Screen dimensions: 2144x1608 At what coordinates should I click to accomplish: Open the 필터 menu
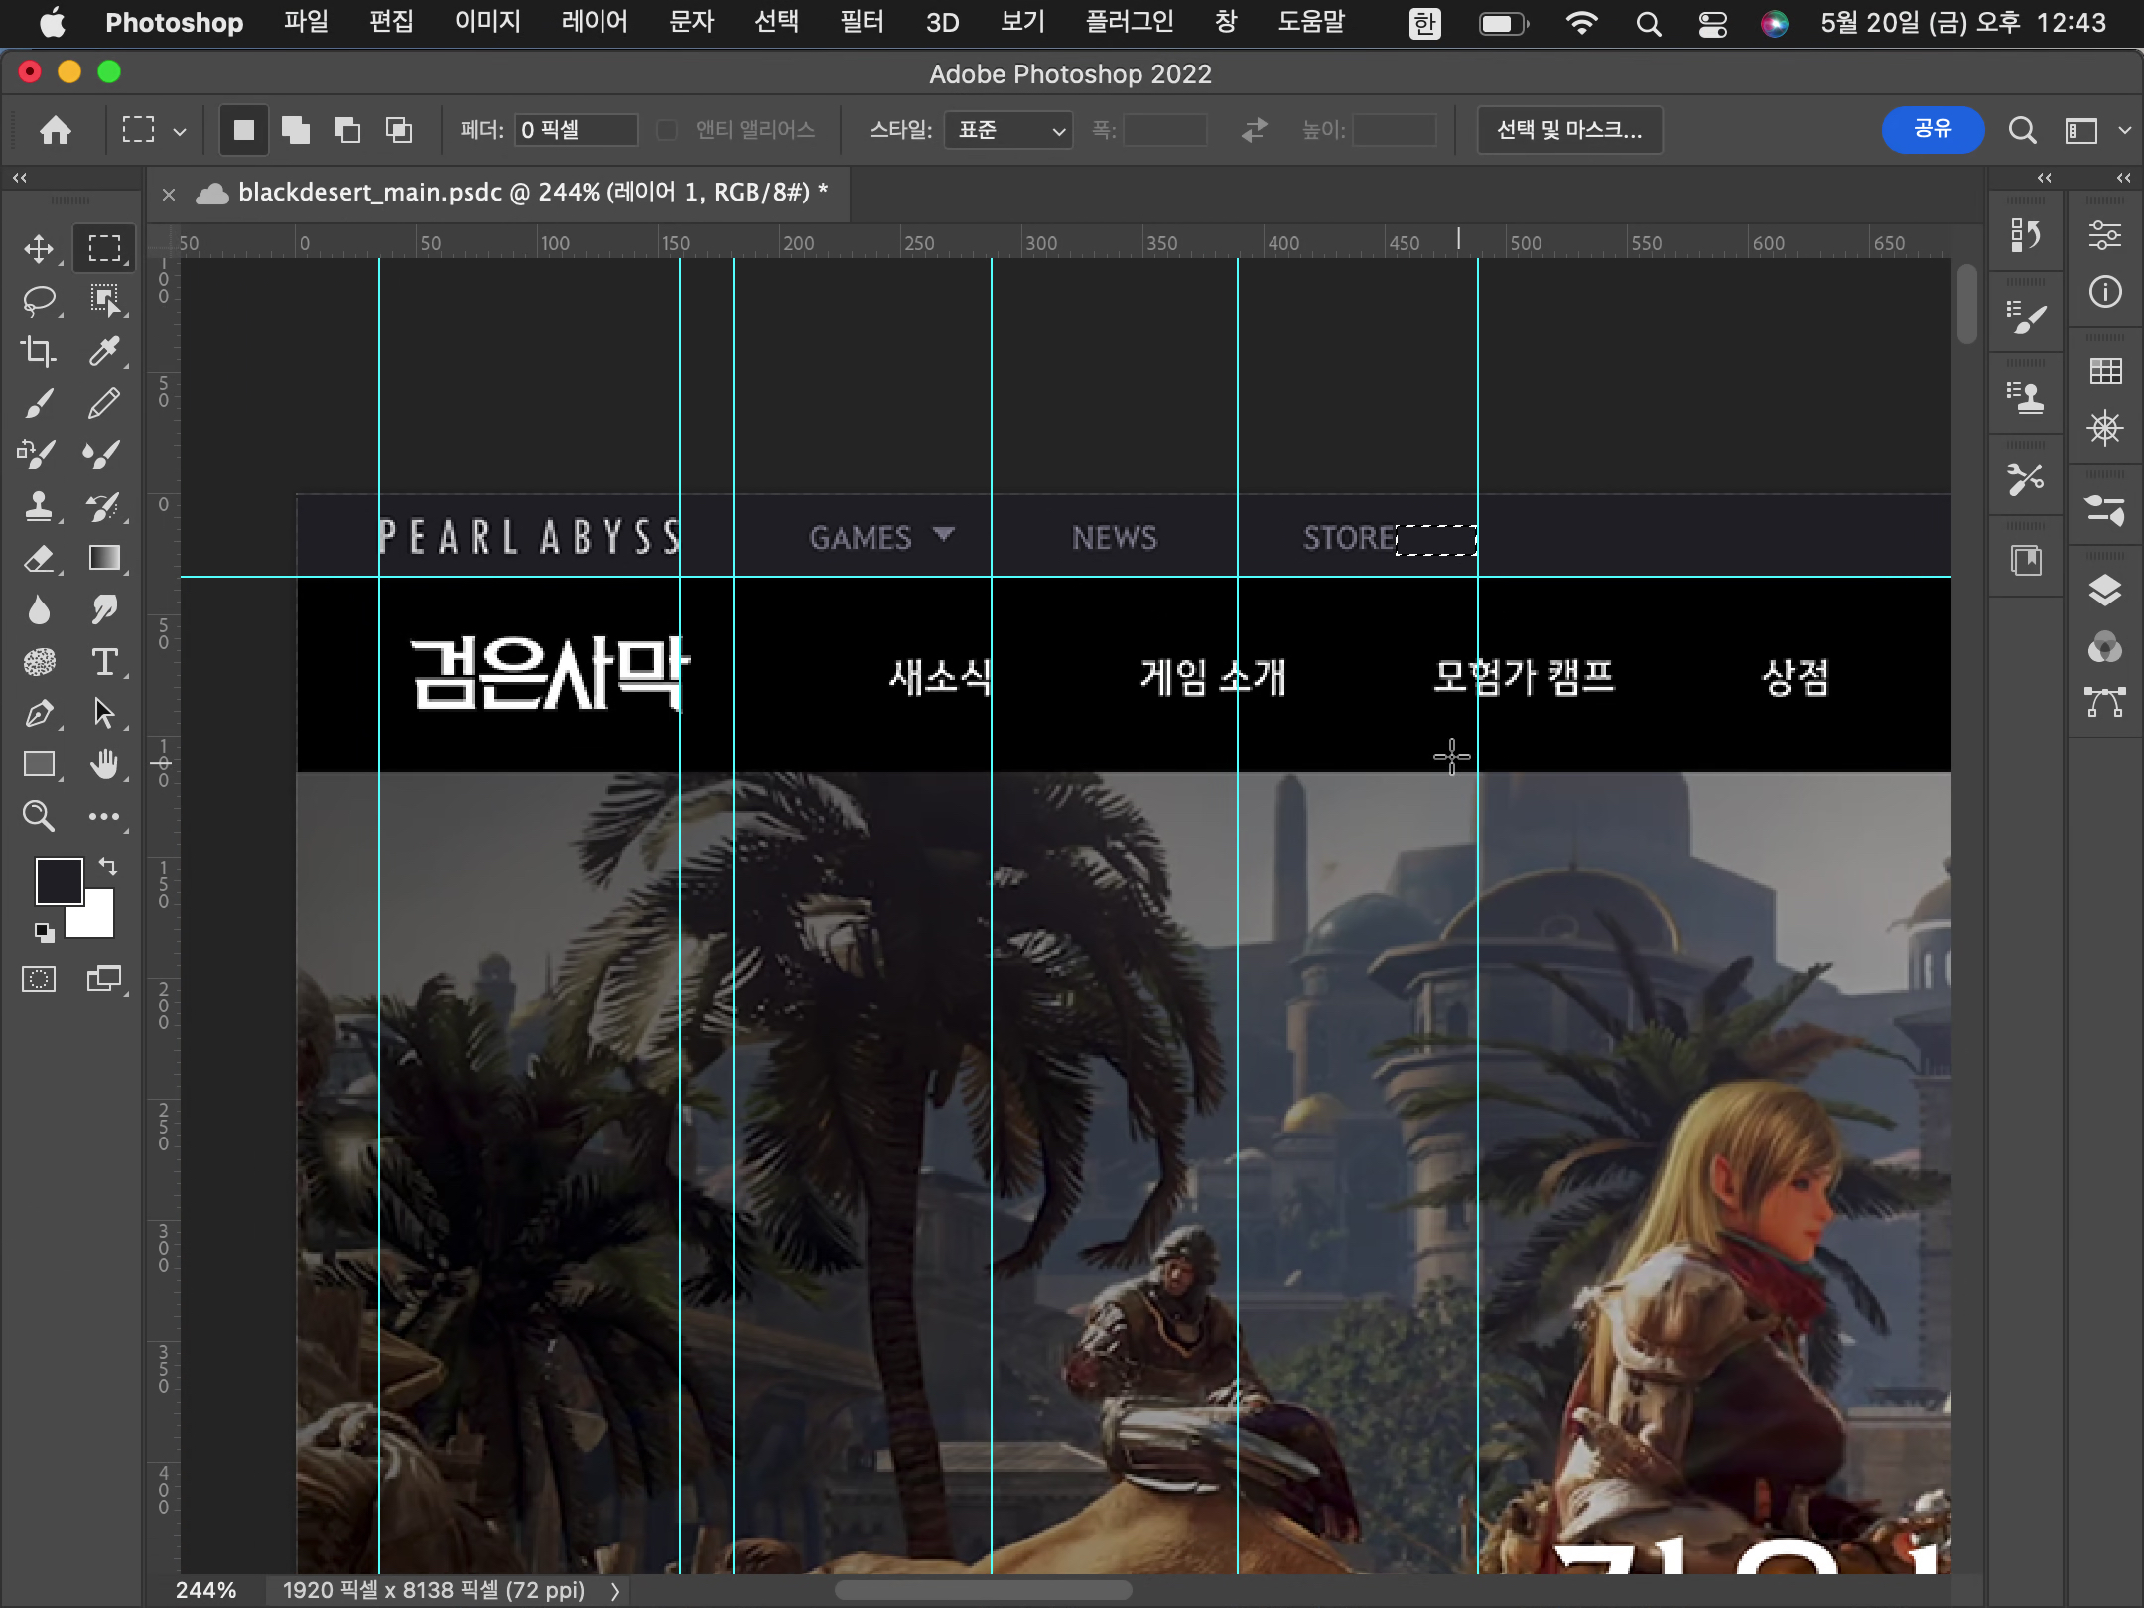coord(861,22)
